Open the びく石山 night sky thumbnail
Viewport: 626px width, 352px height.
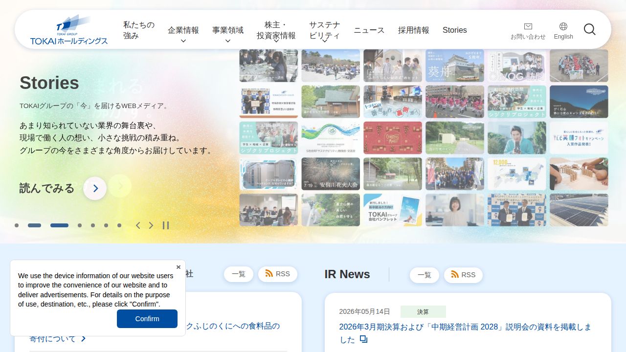[x=579, y=102]
